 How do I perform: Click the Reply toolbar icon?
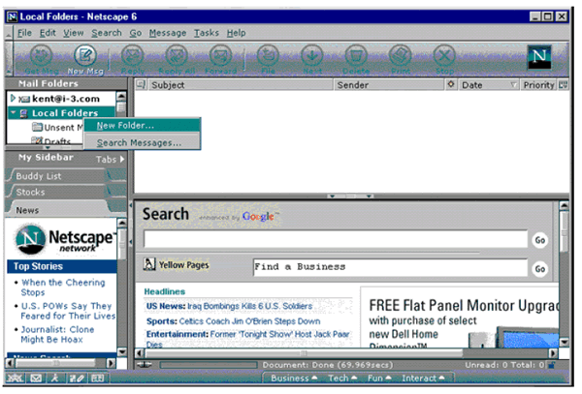tap(133, 56)
